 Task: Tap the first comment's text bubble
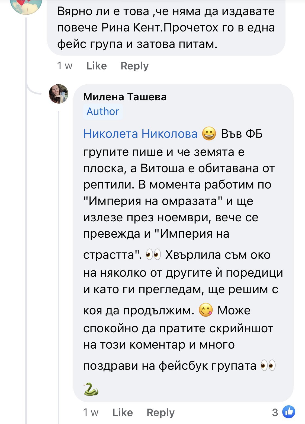pyautogui.click(x=166, y=27)
